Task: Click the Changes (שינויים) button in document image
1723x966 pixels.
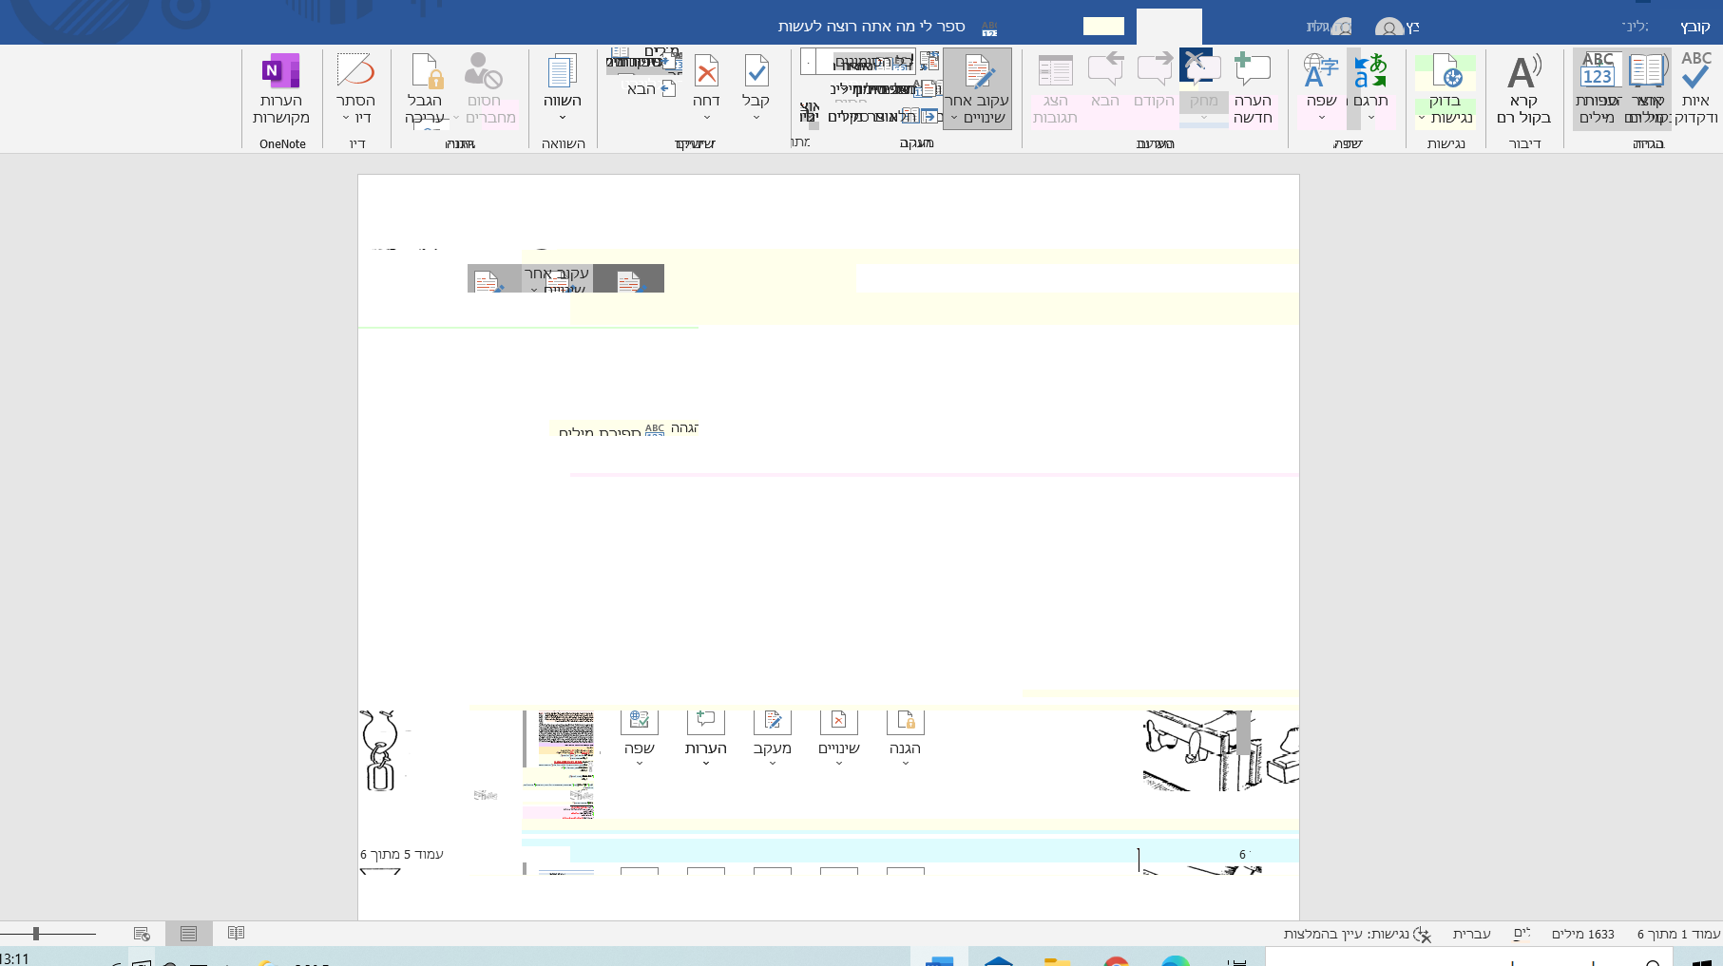Action: pyautogui.click(x=839, y=738)
